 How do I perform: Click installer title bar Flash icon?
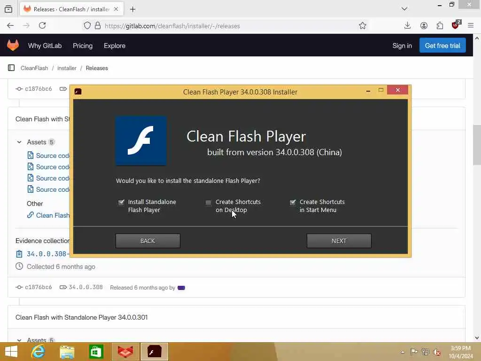(x=78, y=92)
